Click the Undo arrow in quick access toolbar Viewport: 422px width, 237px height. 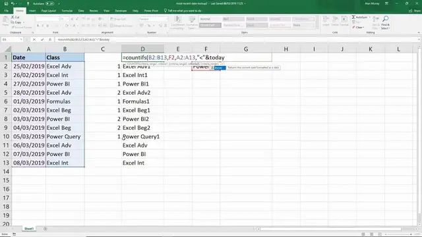13,4
